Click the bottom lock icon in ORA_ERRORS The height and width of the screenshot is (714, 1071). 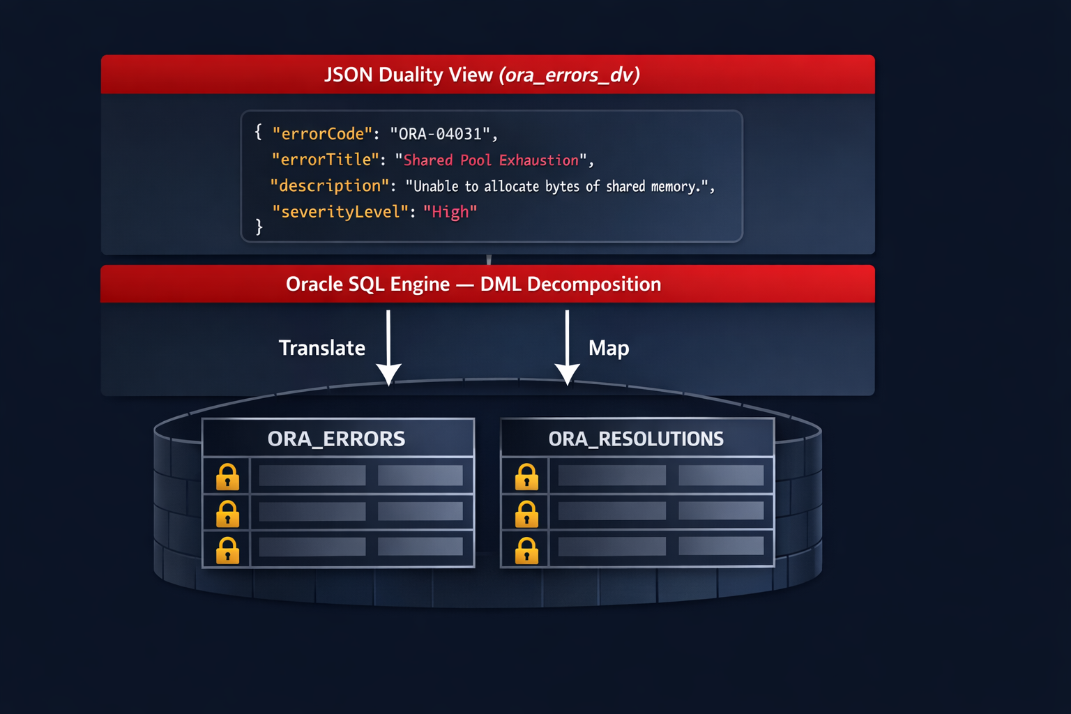pos(227,550)
